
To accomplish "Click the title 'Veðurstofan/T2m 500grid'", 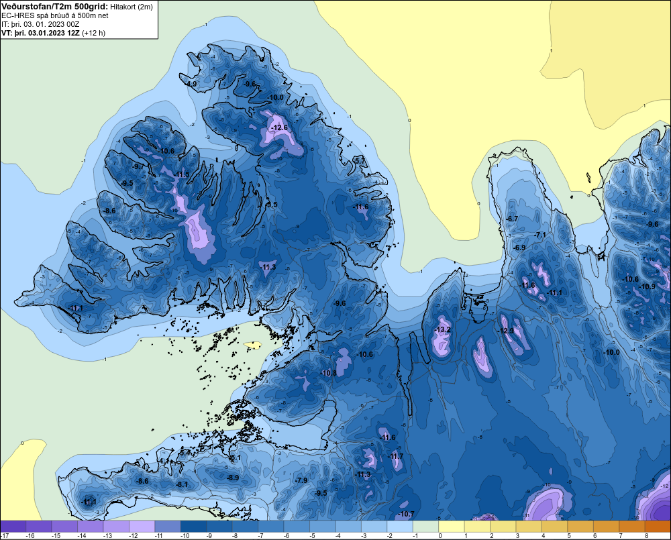I will [55, 7].
